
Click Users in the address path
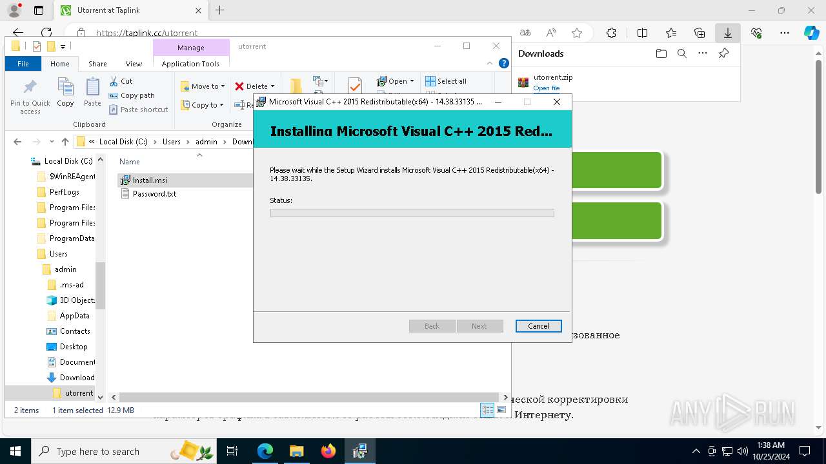pyautogui.click(x=172, y=142)
